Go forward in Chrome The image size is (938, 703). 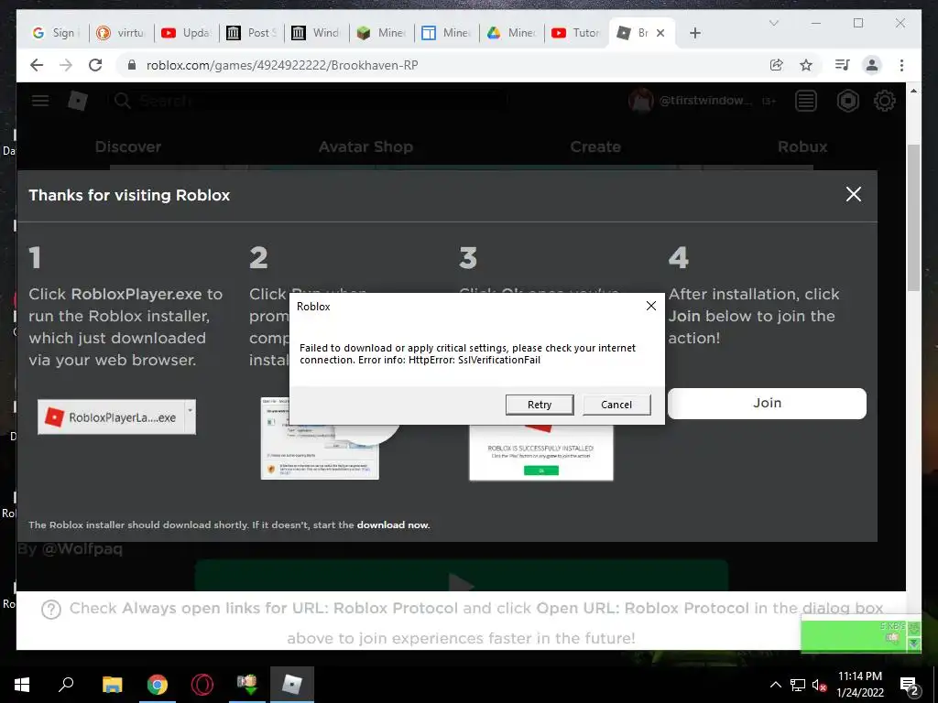pos(66,65)
